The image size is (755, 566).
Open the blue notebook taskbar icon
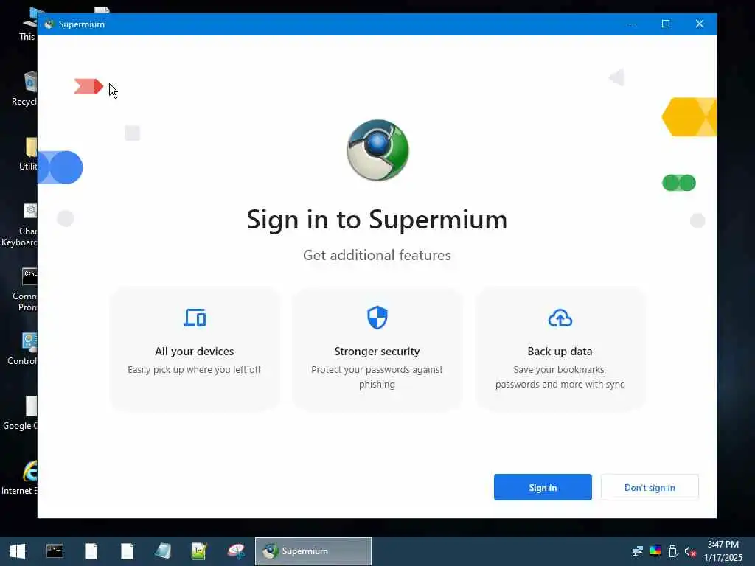coord(163,551)
